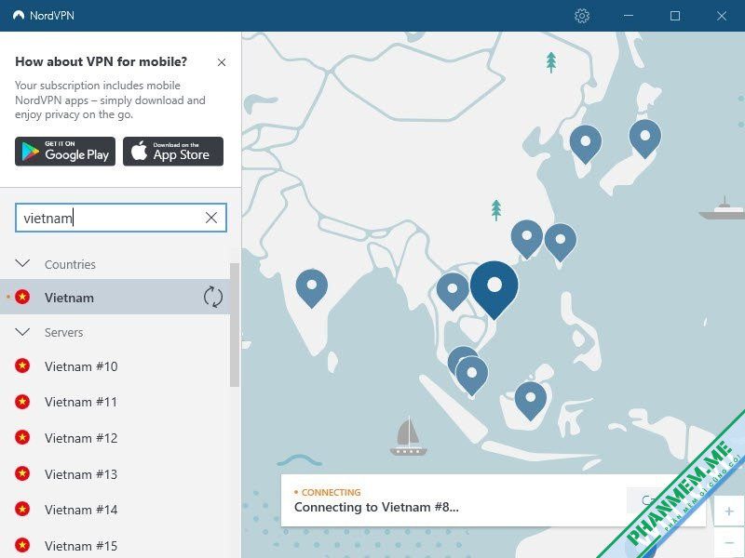The height and width of the screenshot is (558, 745).
Task: Collapse the Servers section
Action: (22, 332)
